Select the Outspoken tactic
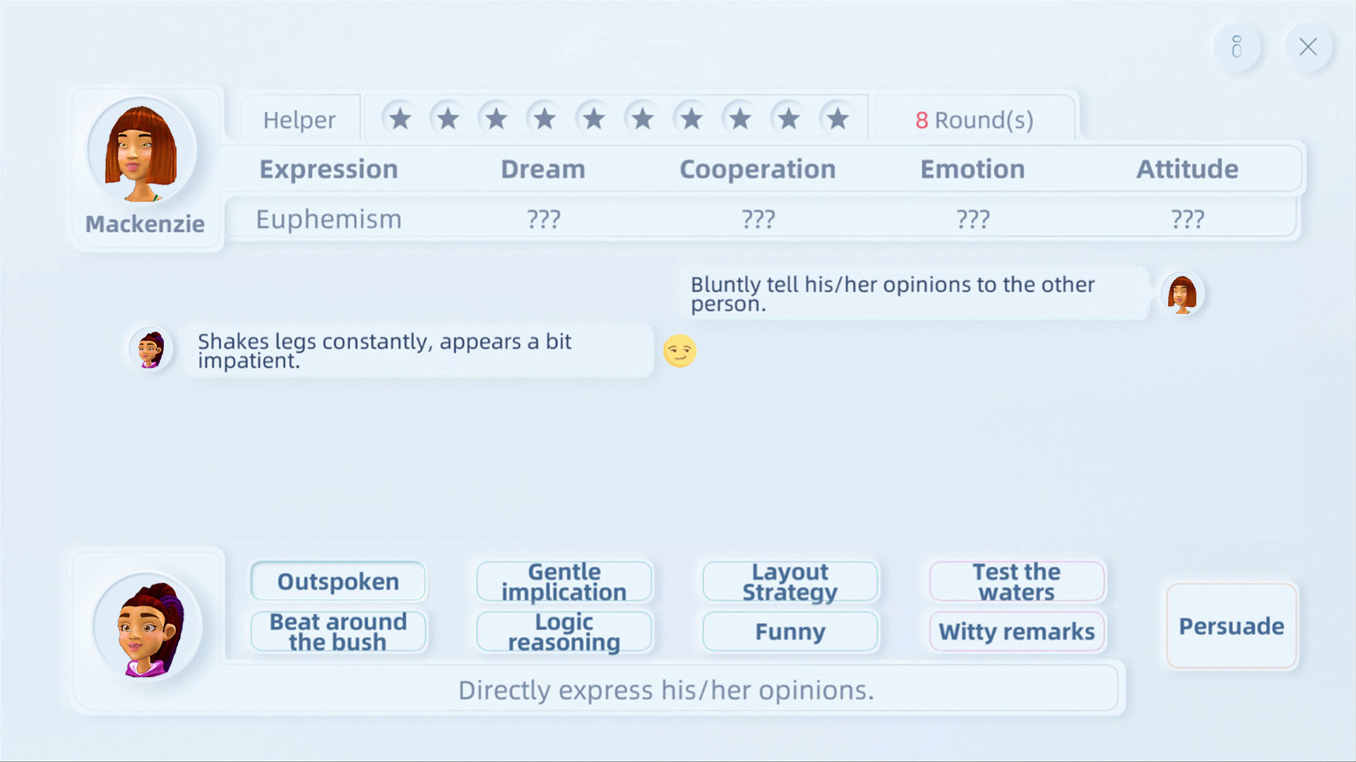This screenshot has width=1356, height=762. tap(338, 581)
